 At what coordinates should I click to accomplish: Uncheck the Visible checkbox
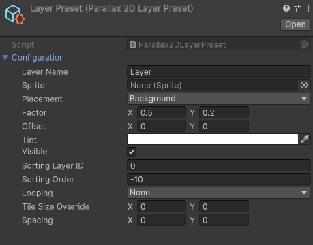[132, 152]
